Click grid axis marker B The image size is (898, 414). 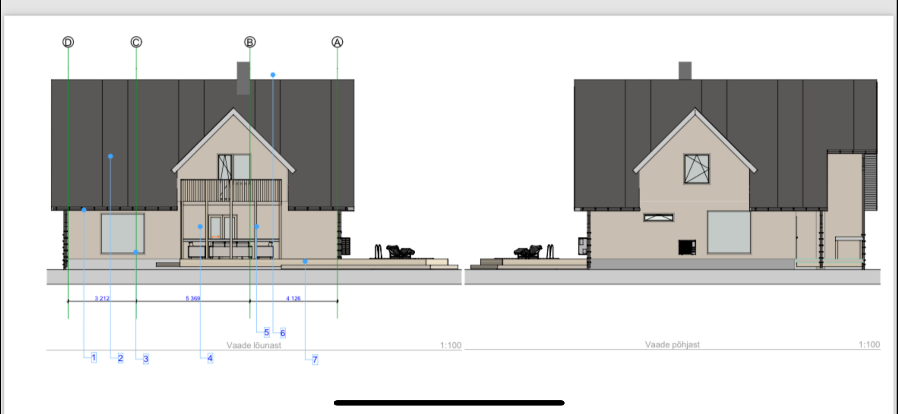[250, 42]
